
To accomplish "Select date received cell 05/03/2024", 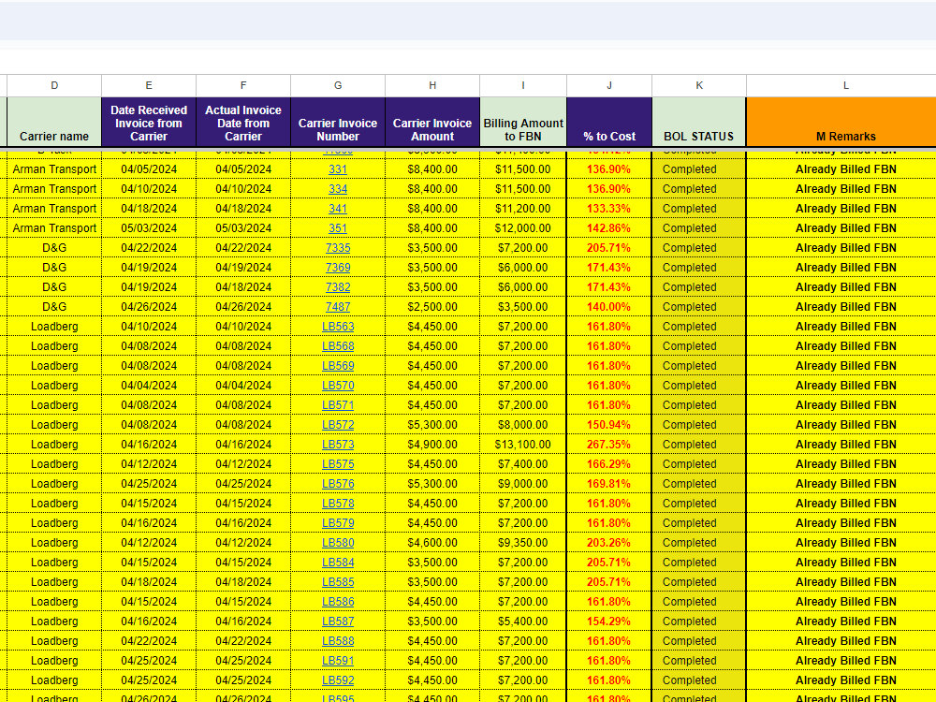I will click(x=149, y=228).
